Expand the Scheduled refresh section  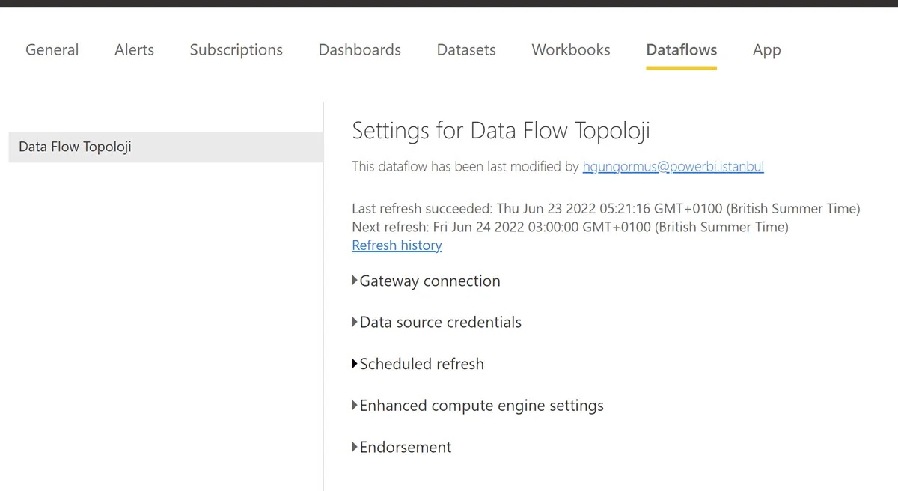(418, 365)
